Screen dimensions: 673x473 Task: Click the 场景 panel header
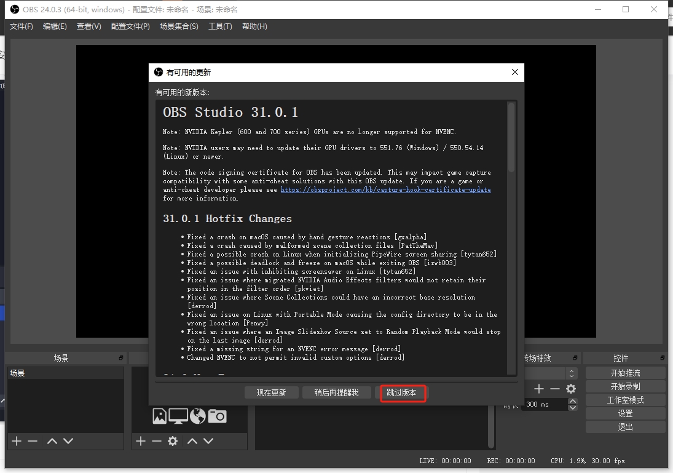click(x=61, y=358)
